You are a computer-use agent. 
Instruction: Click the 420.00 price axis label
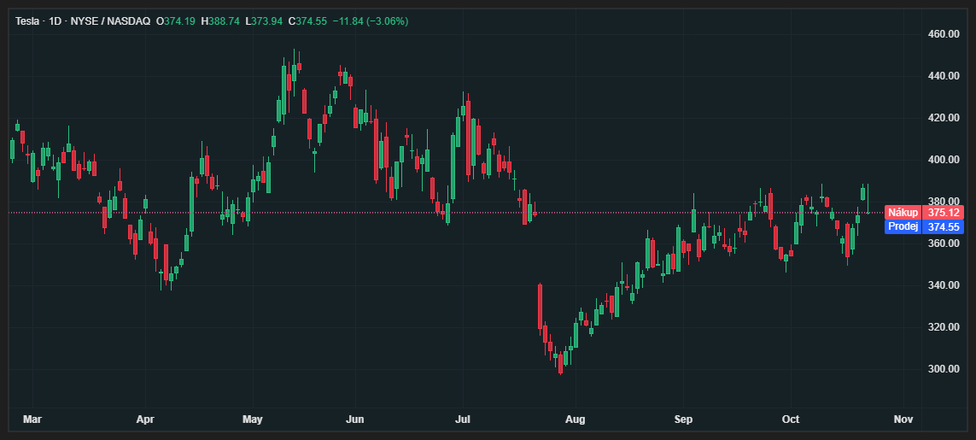pyautogui.click(x=944, y=118)
